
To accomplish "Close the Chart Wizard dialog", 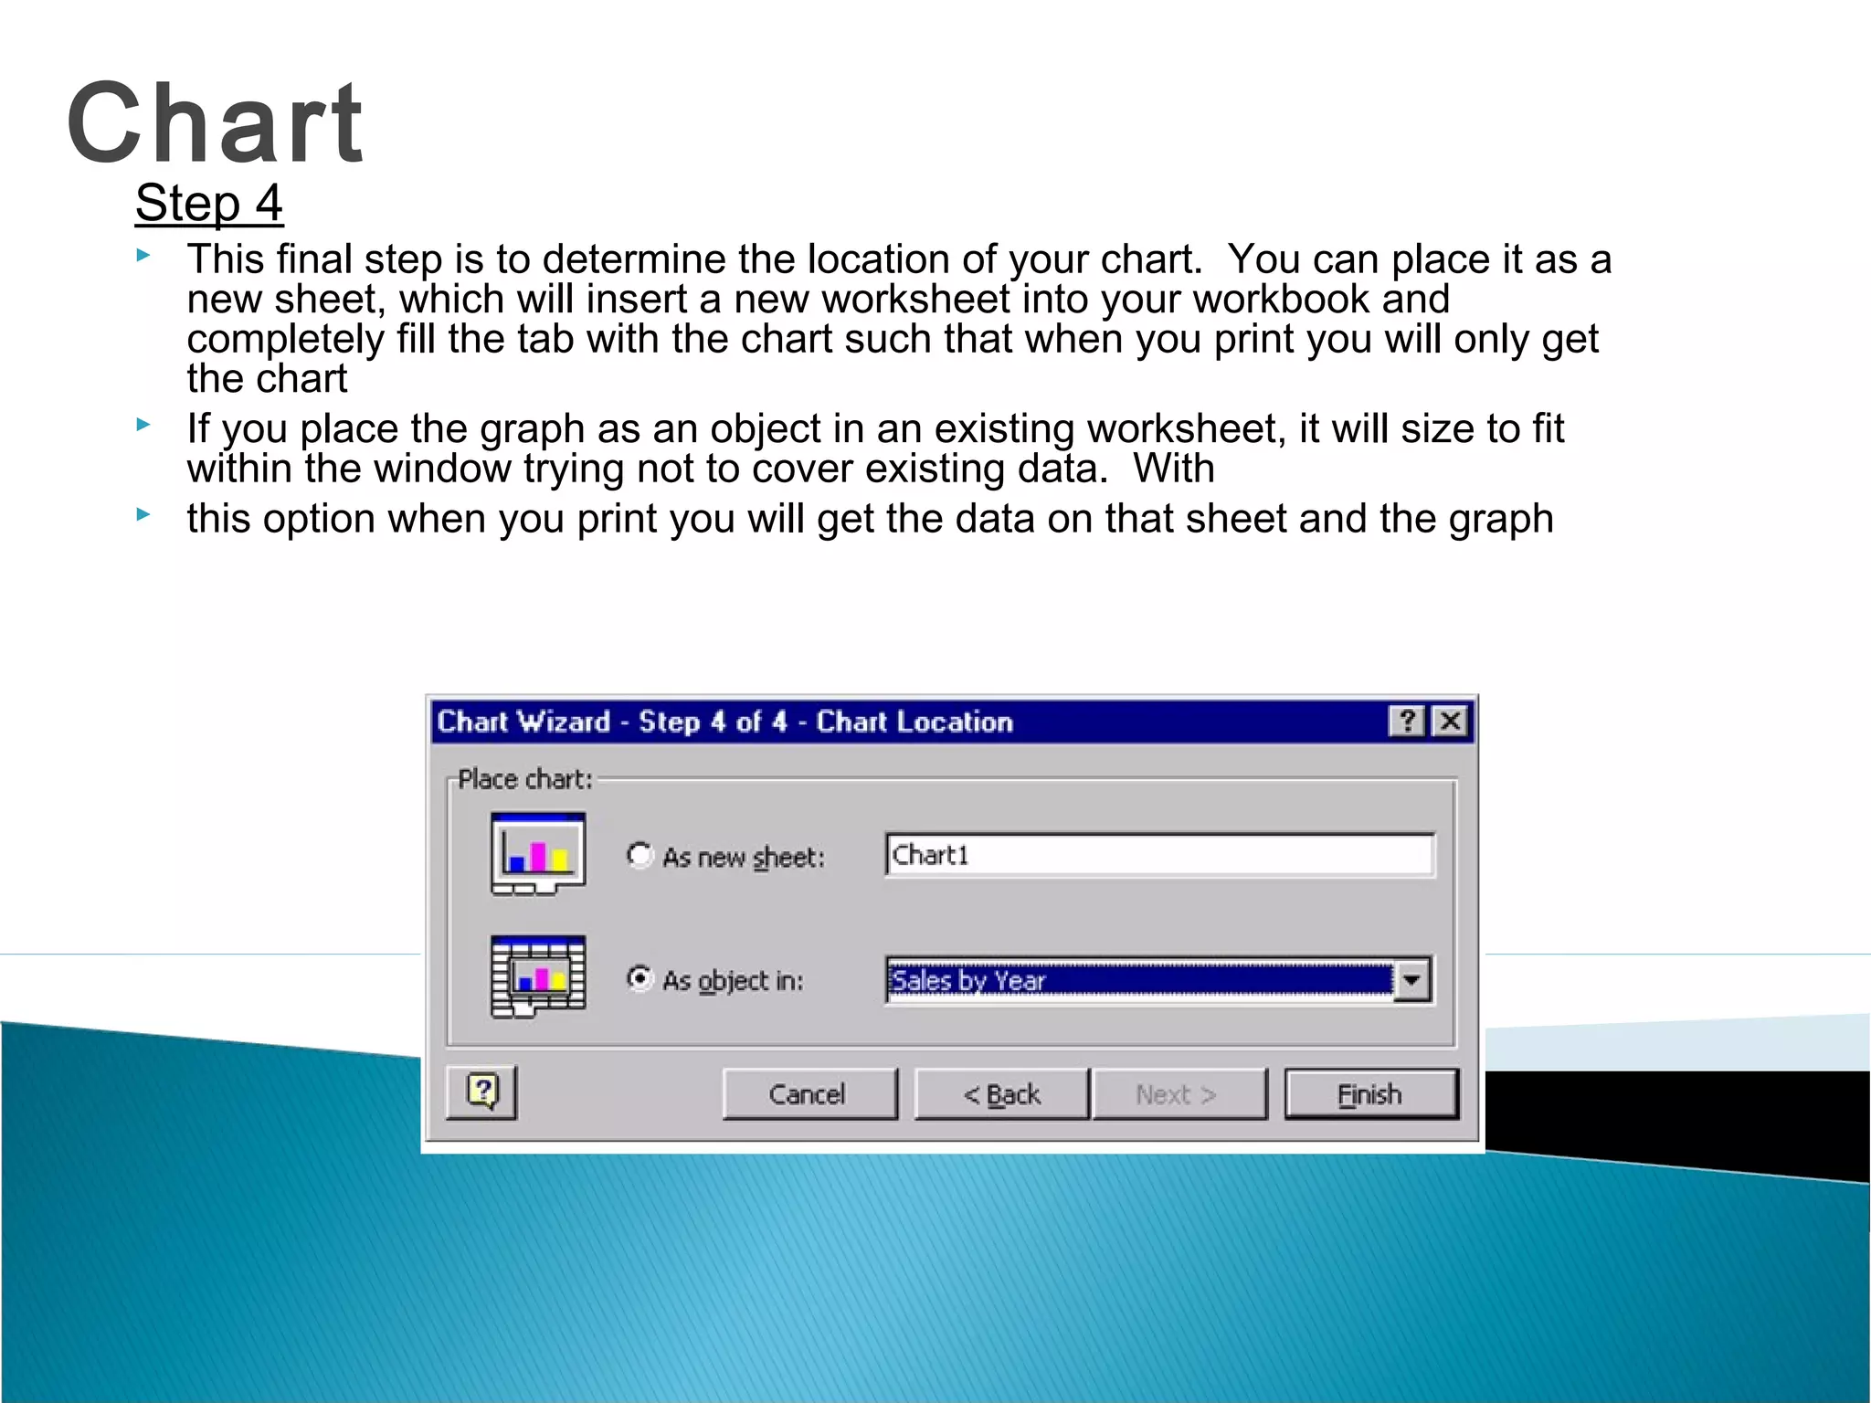I will coord(1450,722).
